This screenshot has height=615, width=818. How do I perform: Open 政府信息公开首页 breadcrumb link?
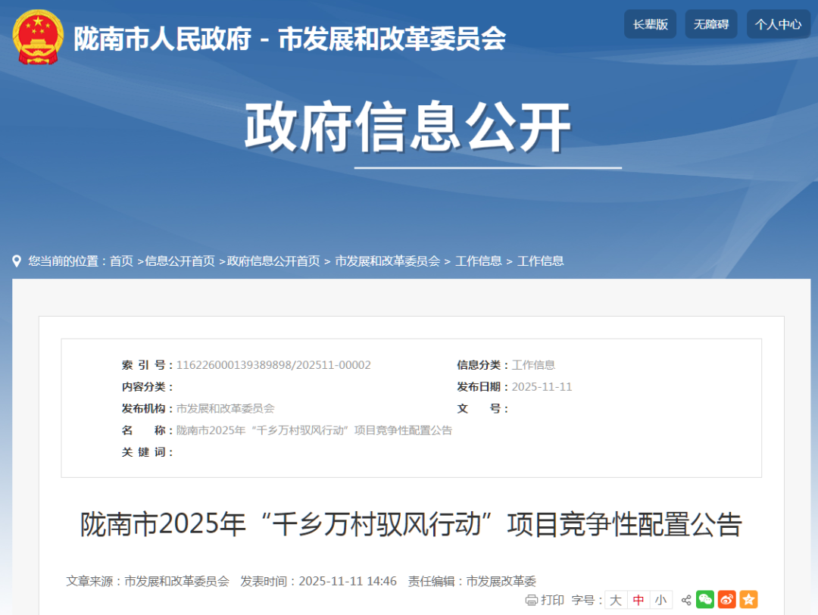point(273,261)
